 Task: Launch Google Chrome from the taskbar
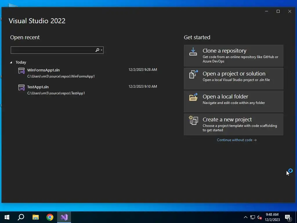coord(50,217)
